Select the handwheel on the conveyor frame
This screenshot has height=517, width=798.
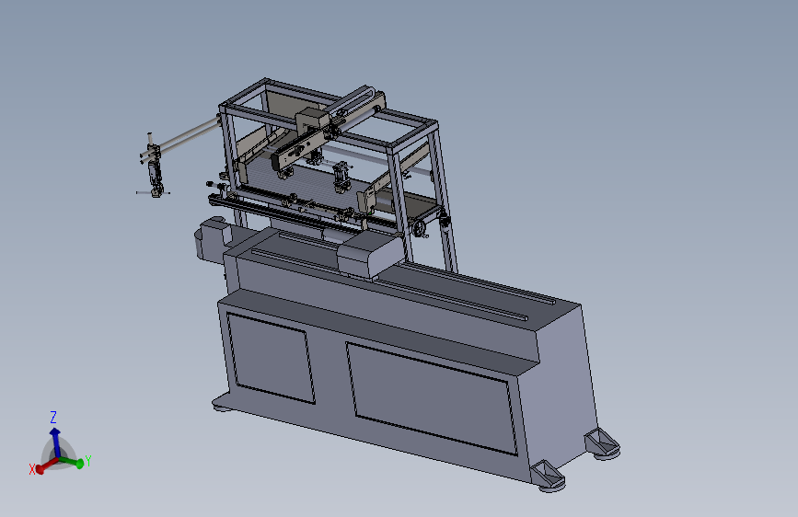(x=421, y=228)
